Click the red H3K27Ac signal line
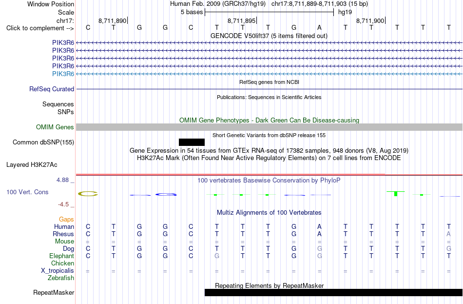The image size is (463, 304). pos(269,175)
